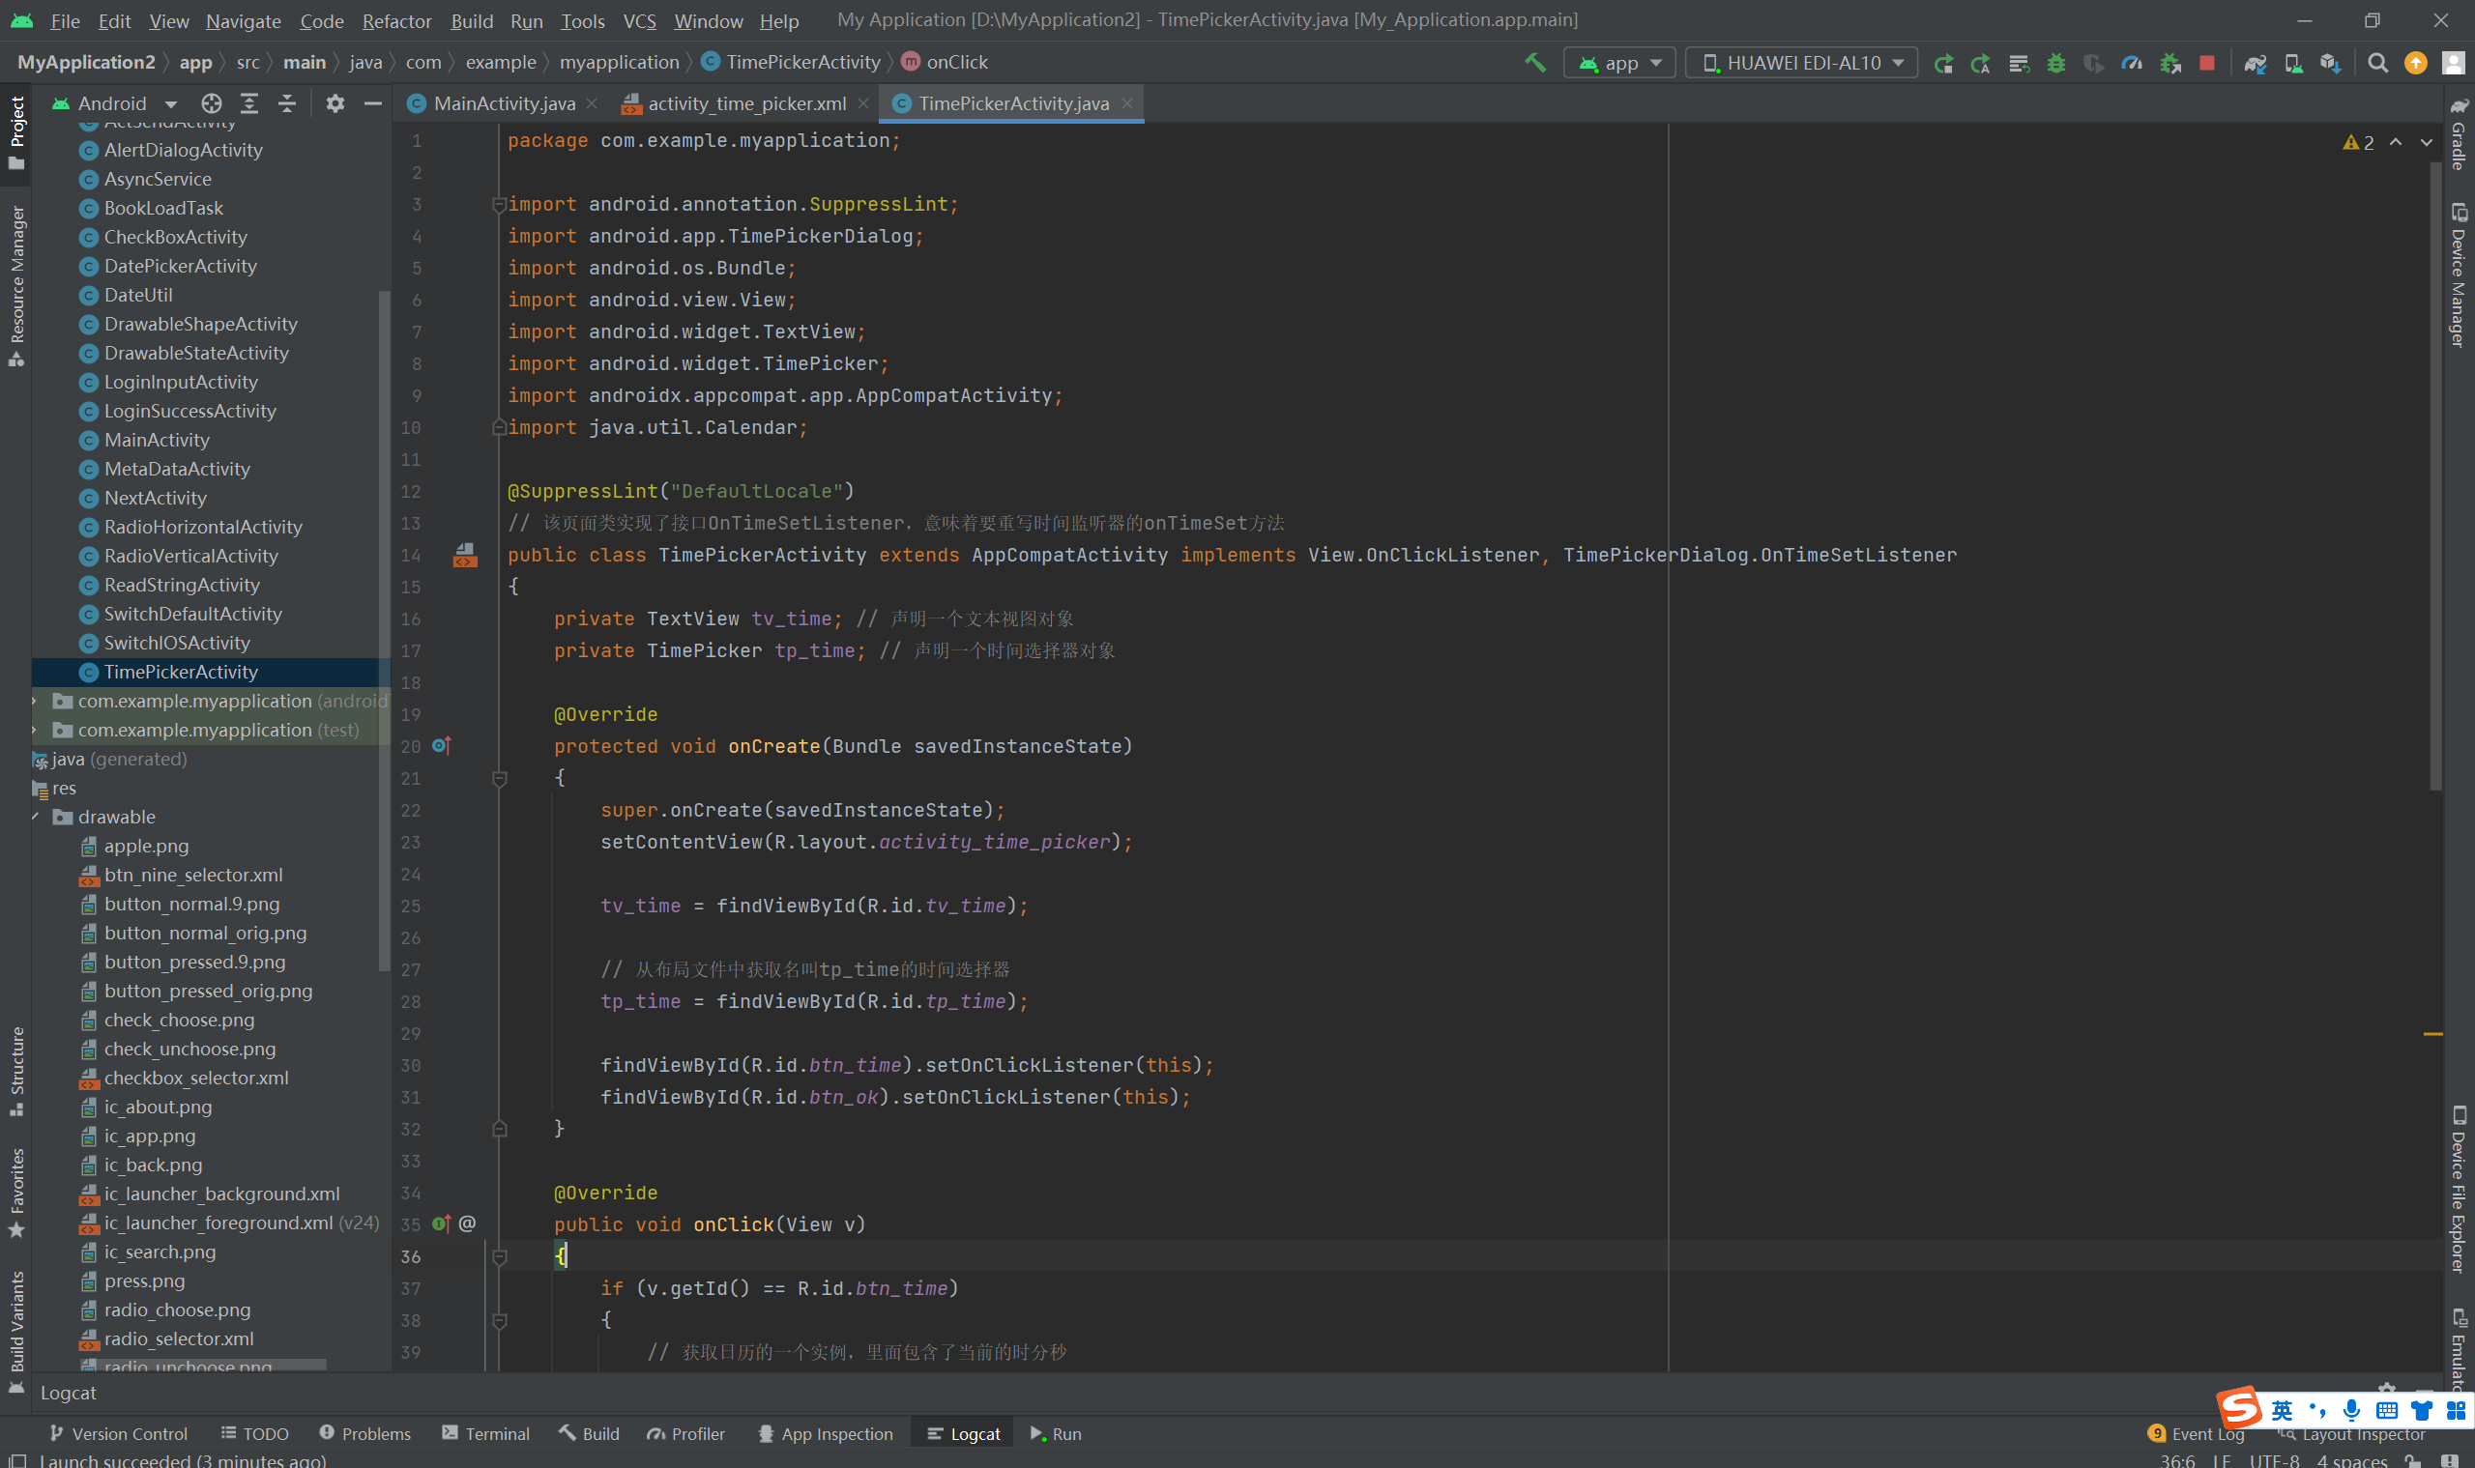Collapse the drawable folder

[37, 817]
